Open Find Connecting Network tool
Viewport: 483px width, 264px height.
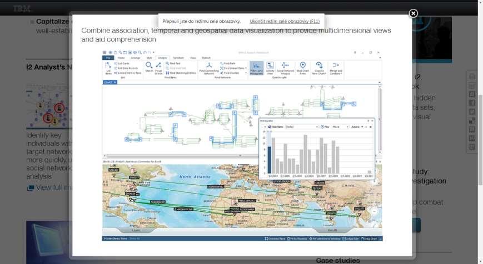click(209, 68)
